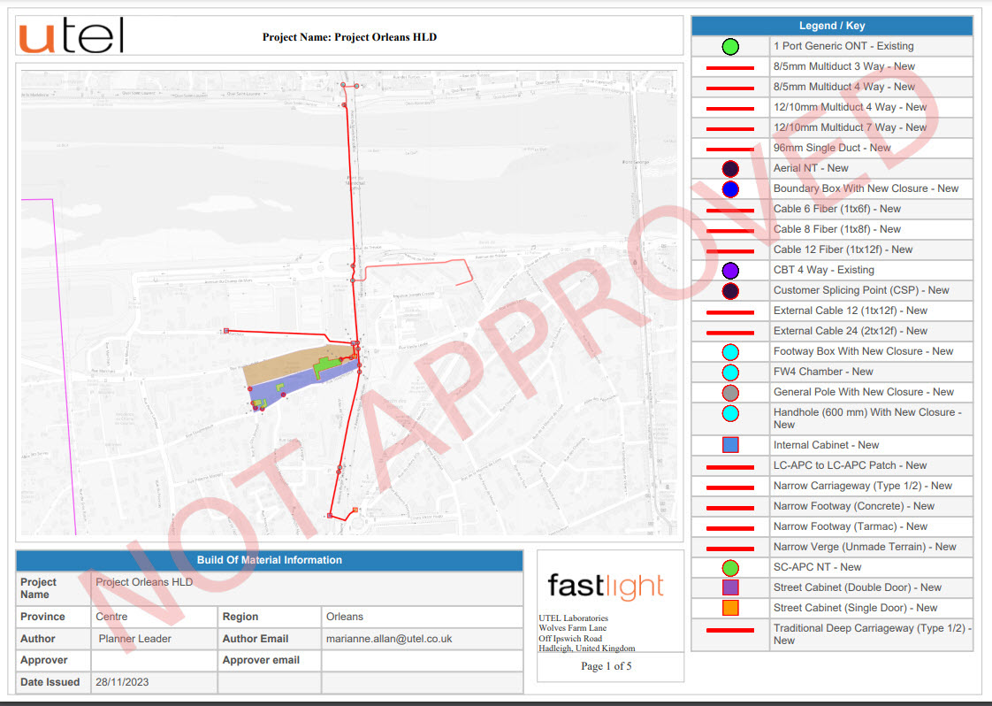Click the Cable 12 Fiber (1tx12f) line symbol
Image resolution: width=992 pixels, height=706 pixels.
coord(730,251)
